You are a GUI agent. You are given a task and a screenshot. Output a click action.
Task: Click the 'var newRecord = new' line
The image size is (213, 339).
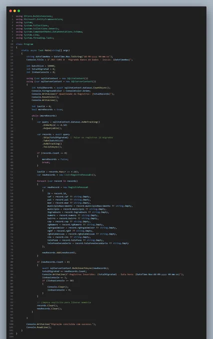coord(65,187)
